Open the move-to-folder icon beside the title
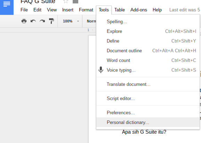This screenshot has width=201, height=143. pos(75,1)
